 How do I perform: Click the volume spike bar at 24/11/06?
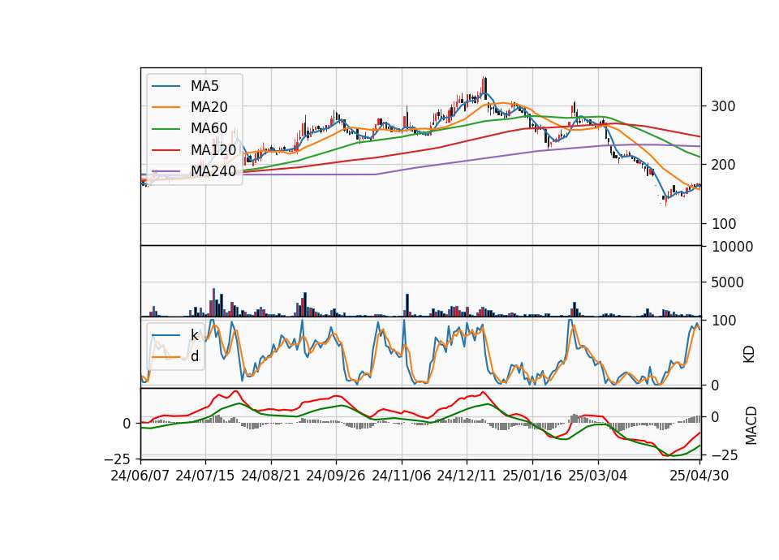(x=407, y=305)
